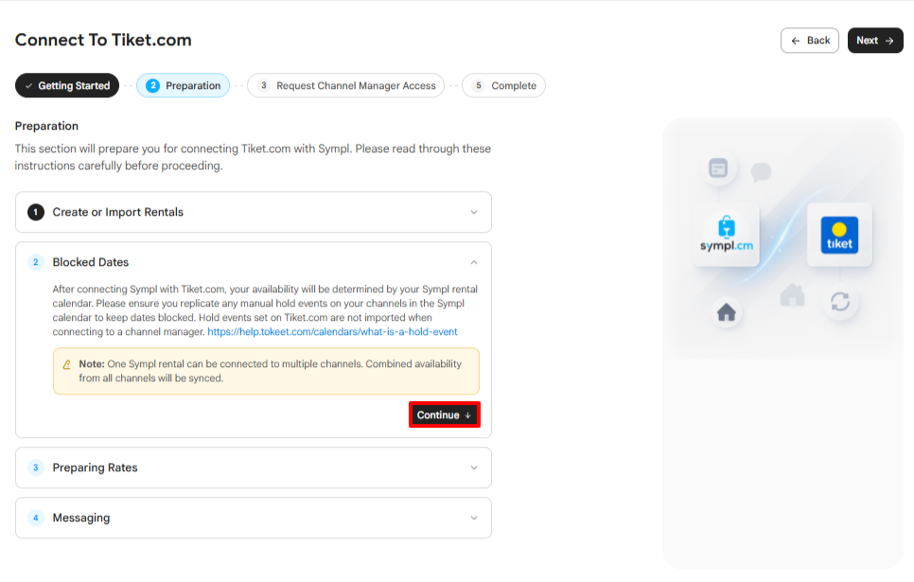Expand the Create or Import Rentals section
This screenshot has width=914, height=582.
(254, 212)
